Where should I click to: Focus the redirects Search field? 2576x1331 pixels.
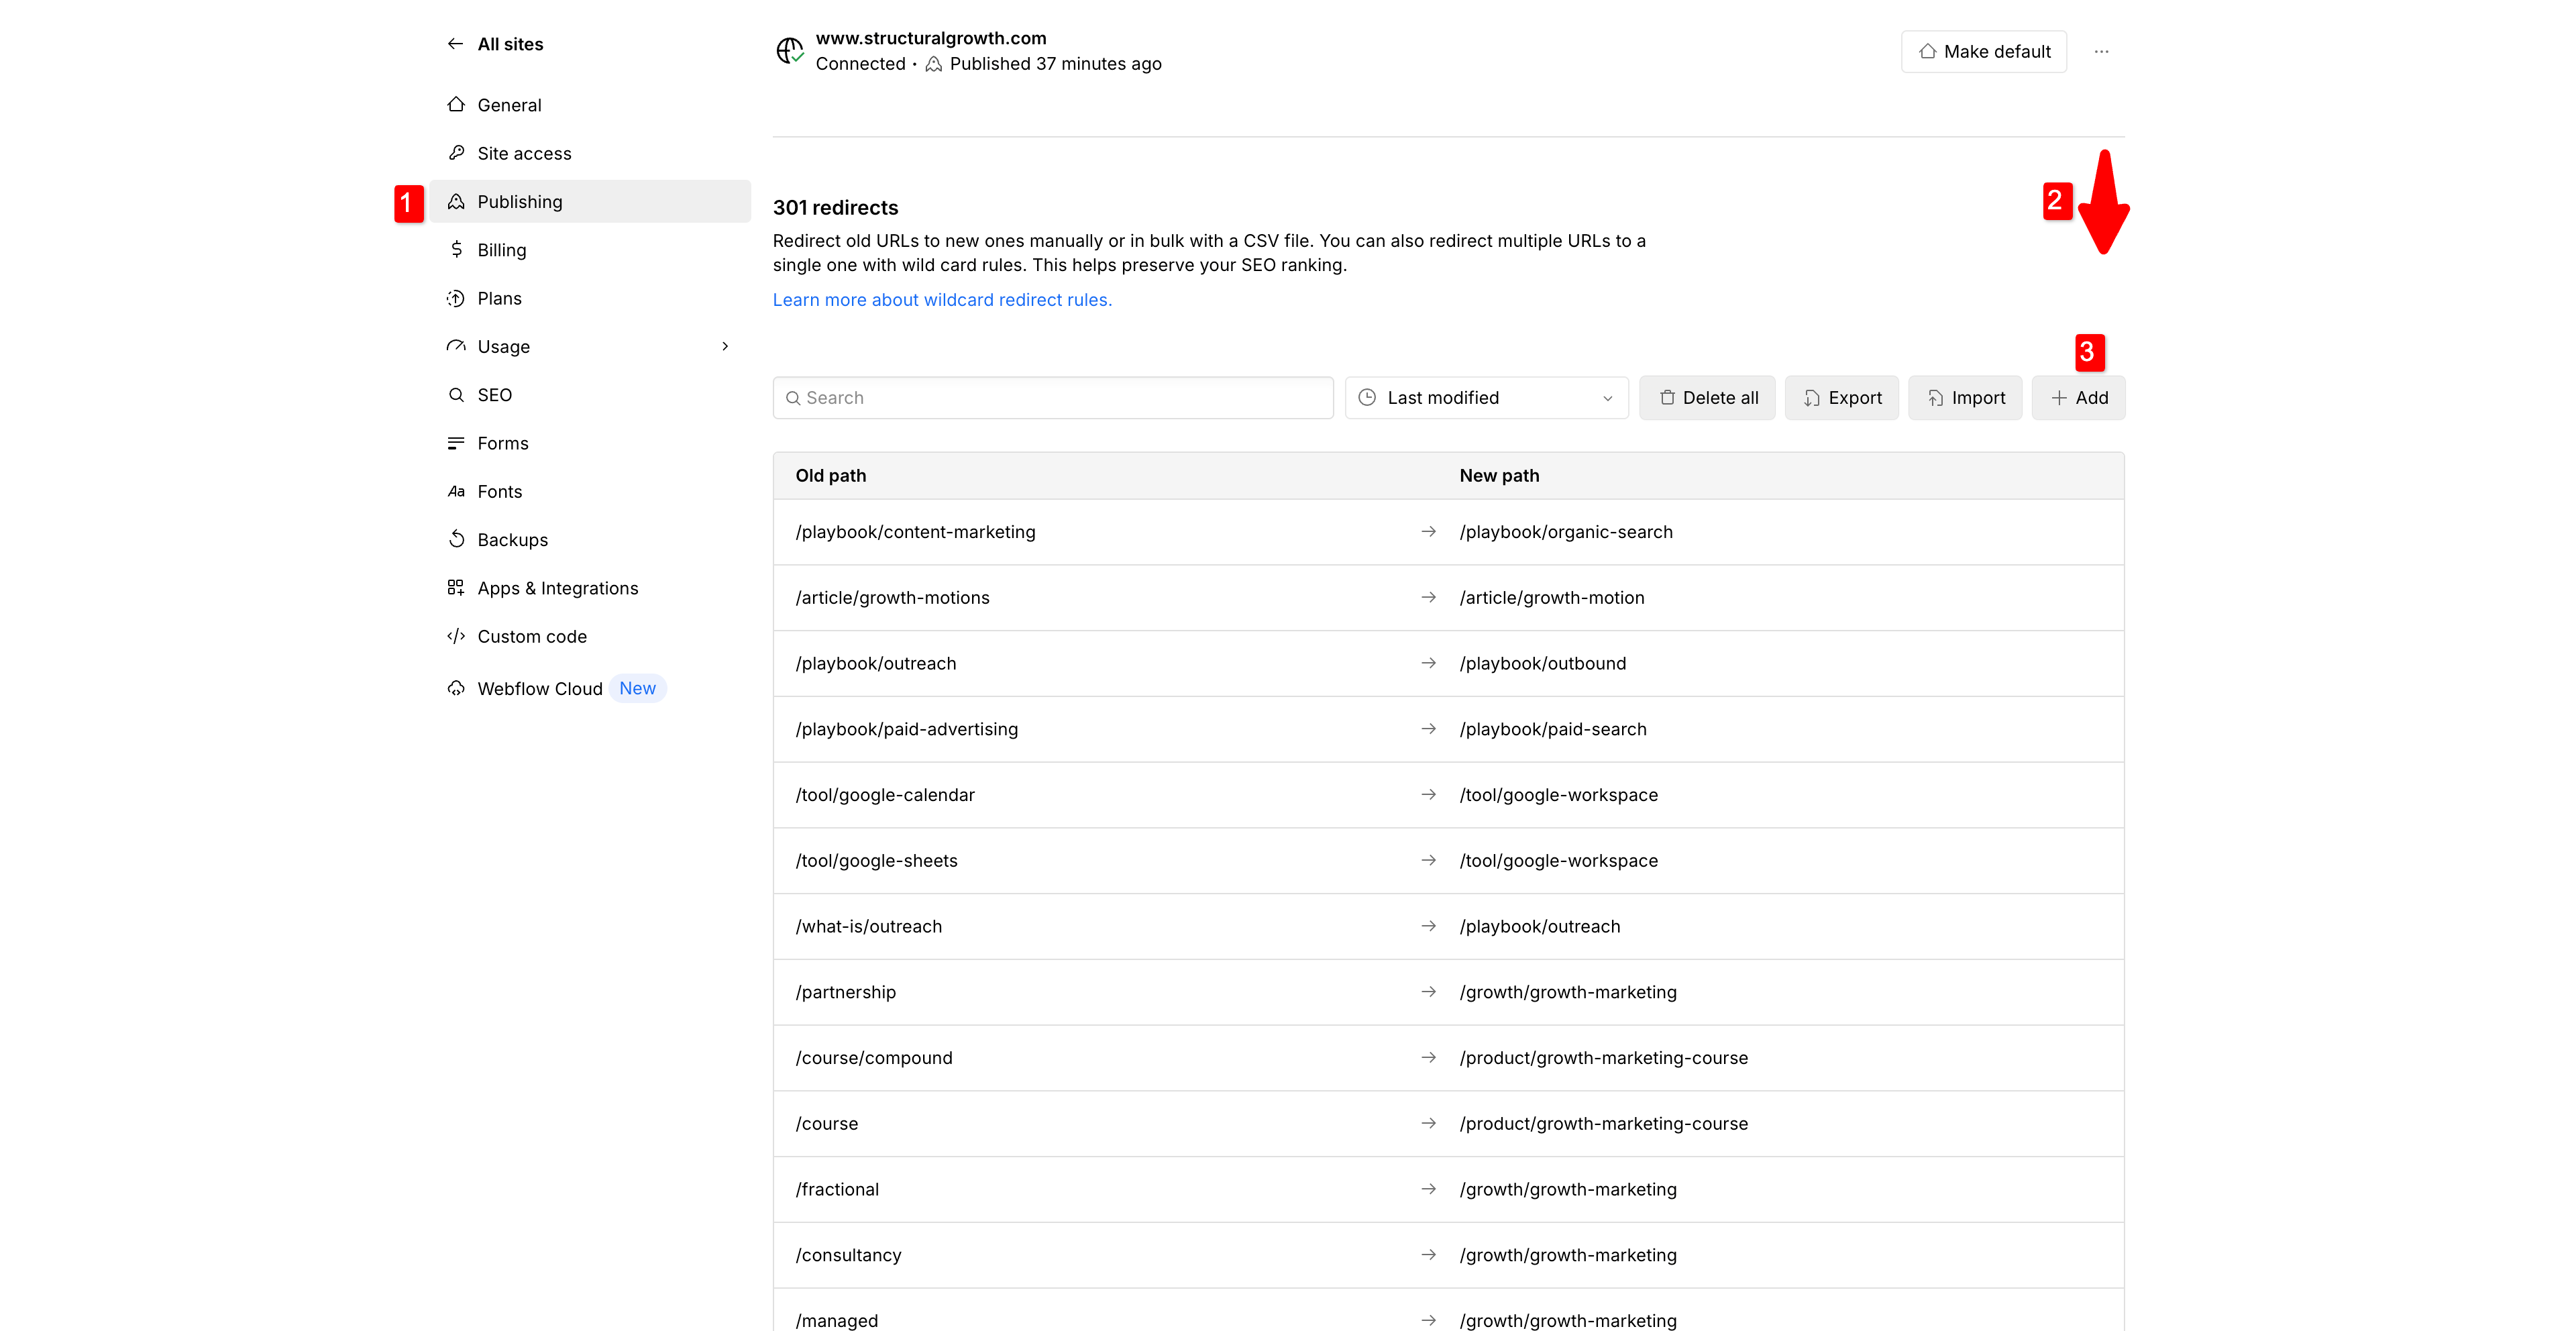pos(1053,398)
